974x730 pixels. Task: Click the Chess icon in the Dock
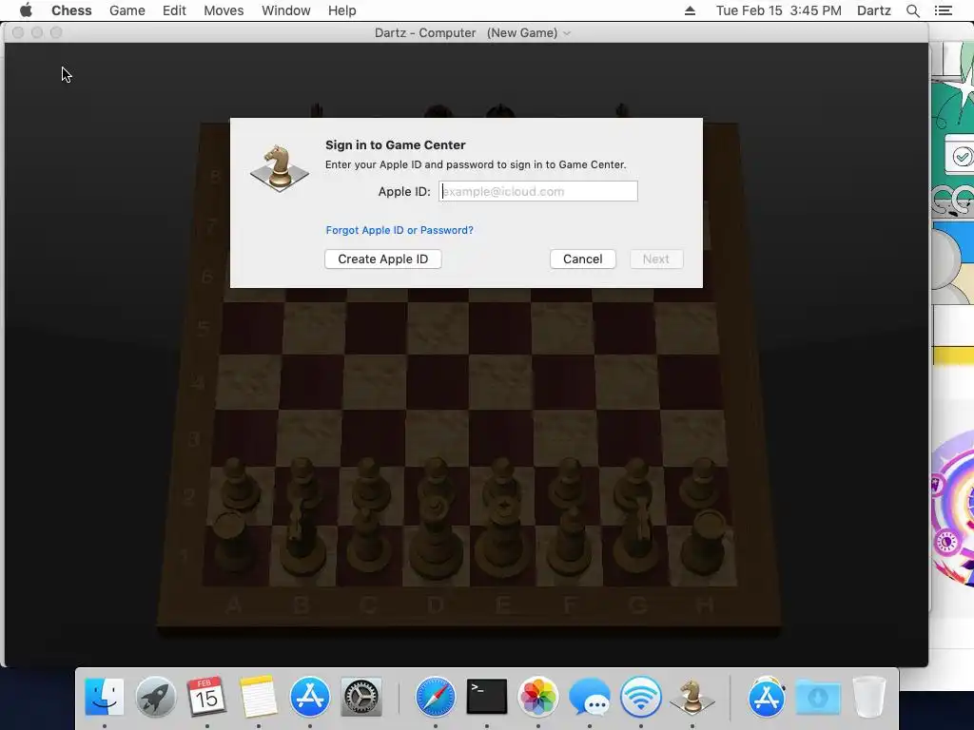click(x=692, y=697)
